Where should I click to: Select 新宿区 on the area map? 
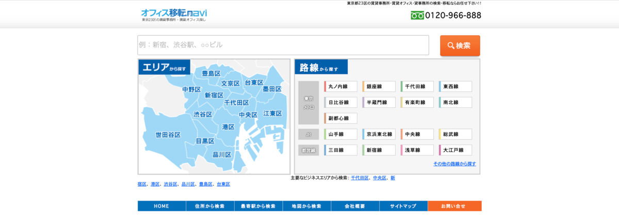pyautogui.click(x=214, y=95)
